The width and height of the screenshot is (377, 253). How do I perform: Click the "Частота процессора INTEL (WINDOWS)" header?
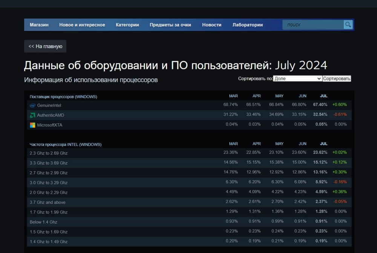[x=66, y=144]
